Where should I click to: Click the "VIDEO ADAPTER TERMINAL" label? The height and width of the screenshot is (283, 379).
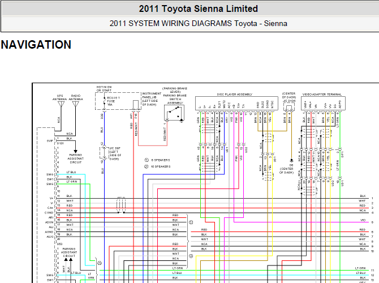click(322, 95)
